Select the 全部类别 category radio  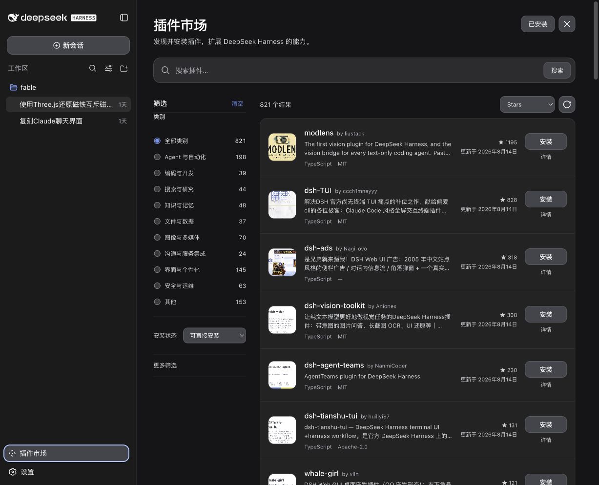[157, 141]
